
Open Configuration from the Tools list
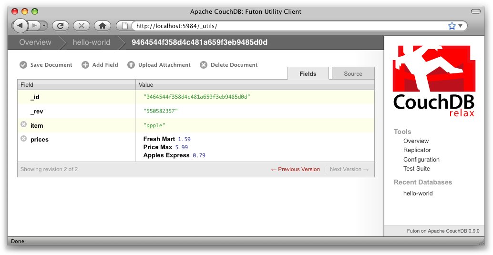pyautogui.click(x=421, y=160)
